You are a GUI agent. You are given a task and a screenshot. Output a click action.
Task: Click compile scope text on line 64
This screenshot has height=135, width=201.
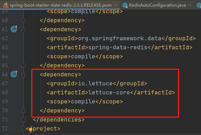[83, 57]
